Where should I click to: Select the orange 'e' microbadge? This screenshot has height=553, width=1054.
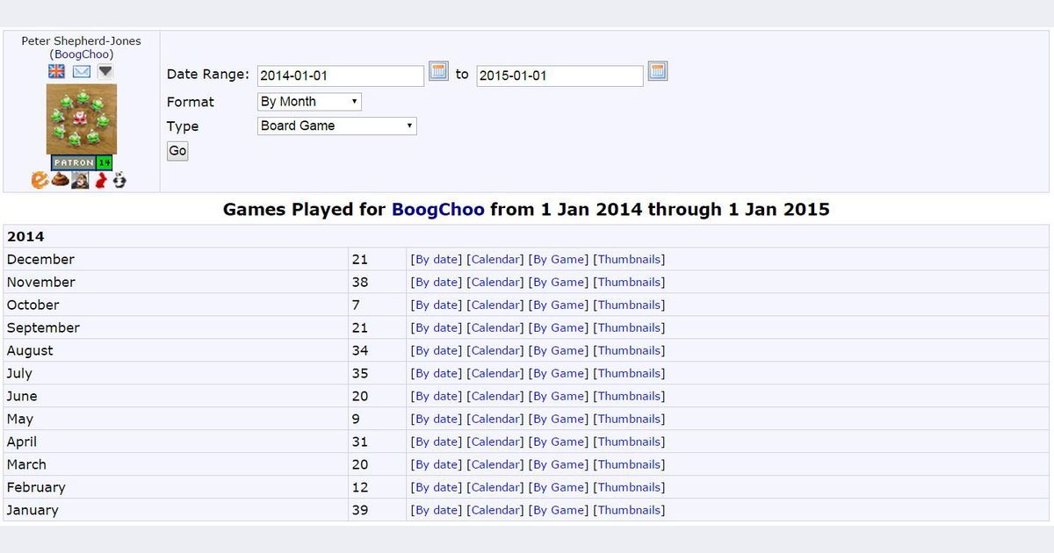pyautogui.click(x=40, y=180)
